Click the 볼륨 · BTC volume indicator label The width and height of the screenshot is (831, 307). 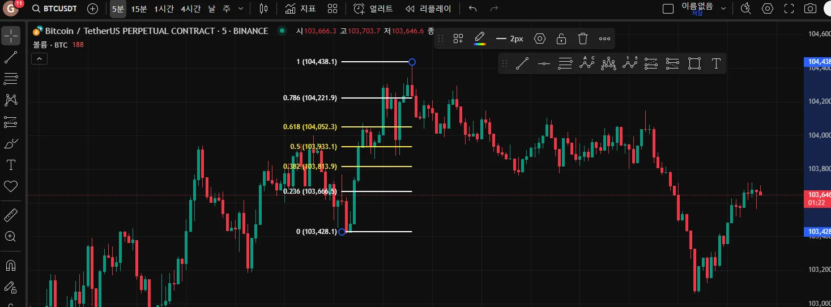coord(50,44)
